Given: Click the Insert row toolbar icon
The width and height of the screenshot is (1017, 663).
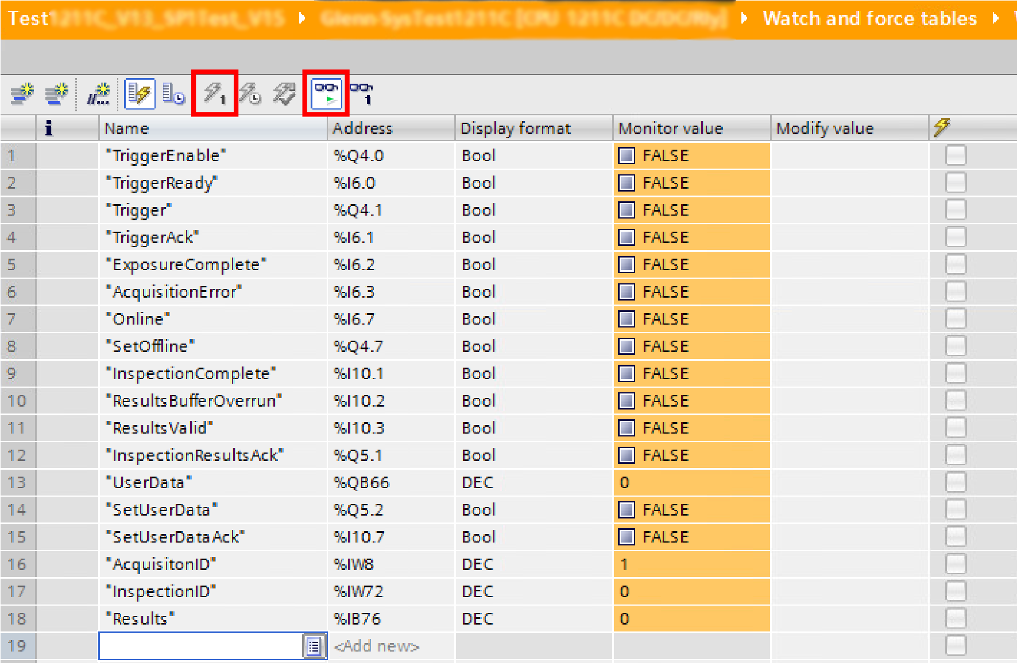Looking at the screenshot, I should click(22, 93).
